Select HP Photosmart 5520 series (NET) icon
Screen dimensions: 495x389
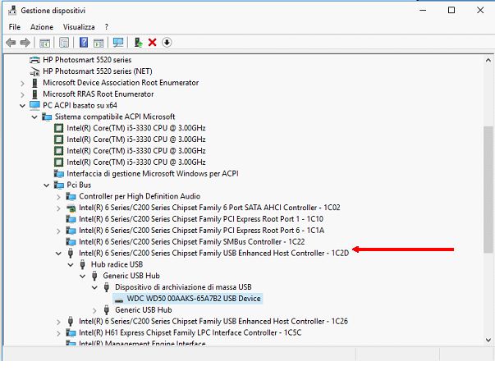tap(34, 71)
